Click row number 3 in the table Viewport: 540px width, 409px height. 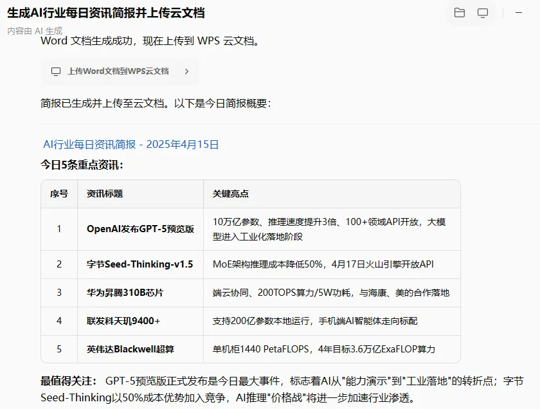59,293
